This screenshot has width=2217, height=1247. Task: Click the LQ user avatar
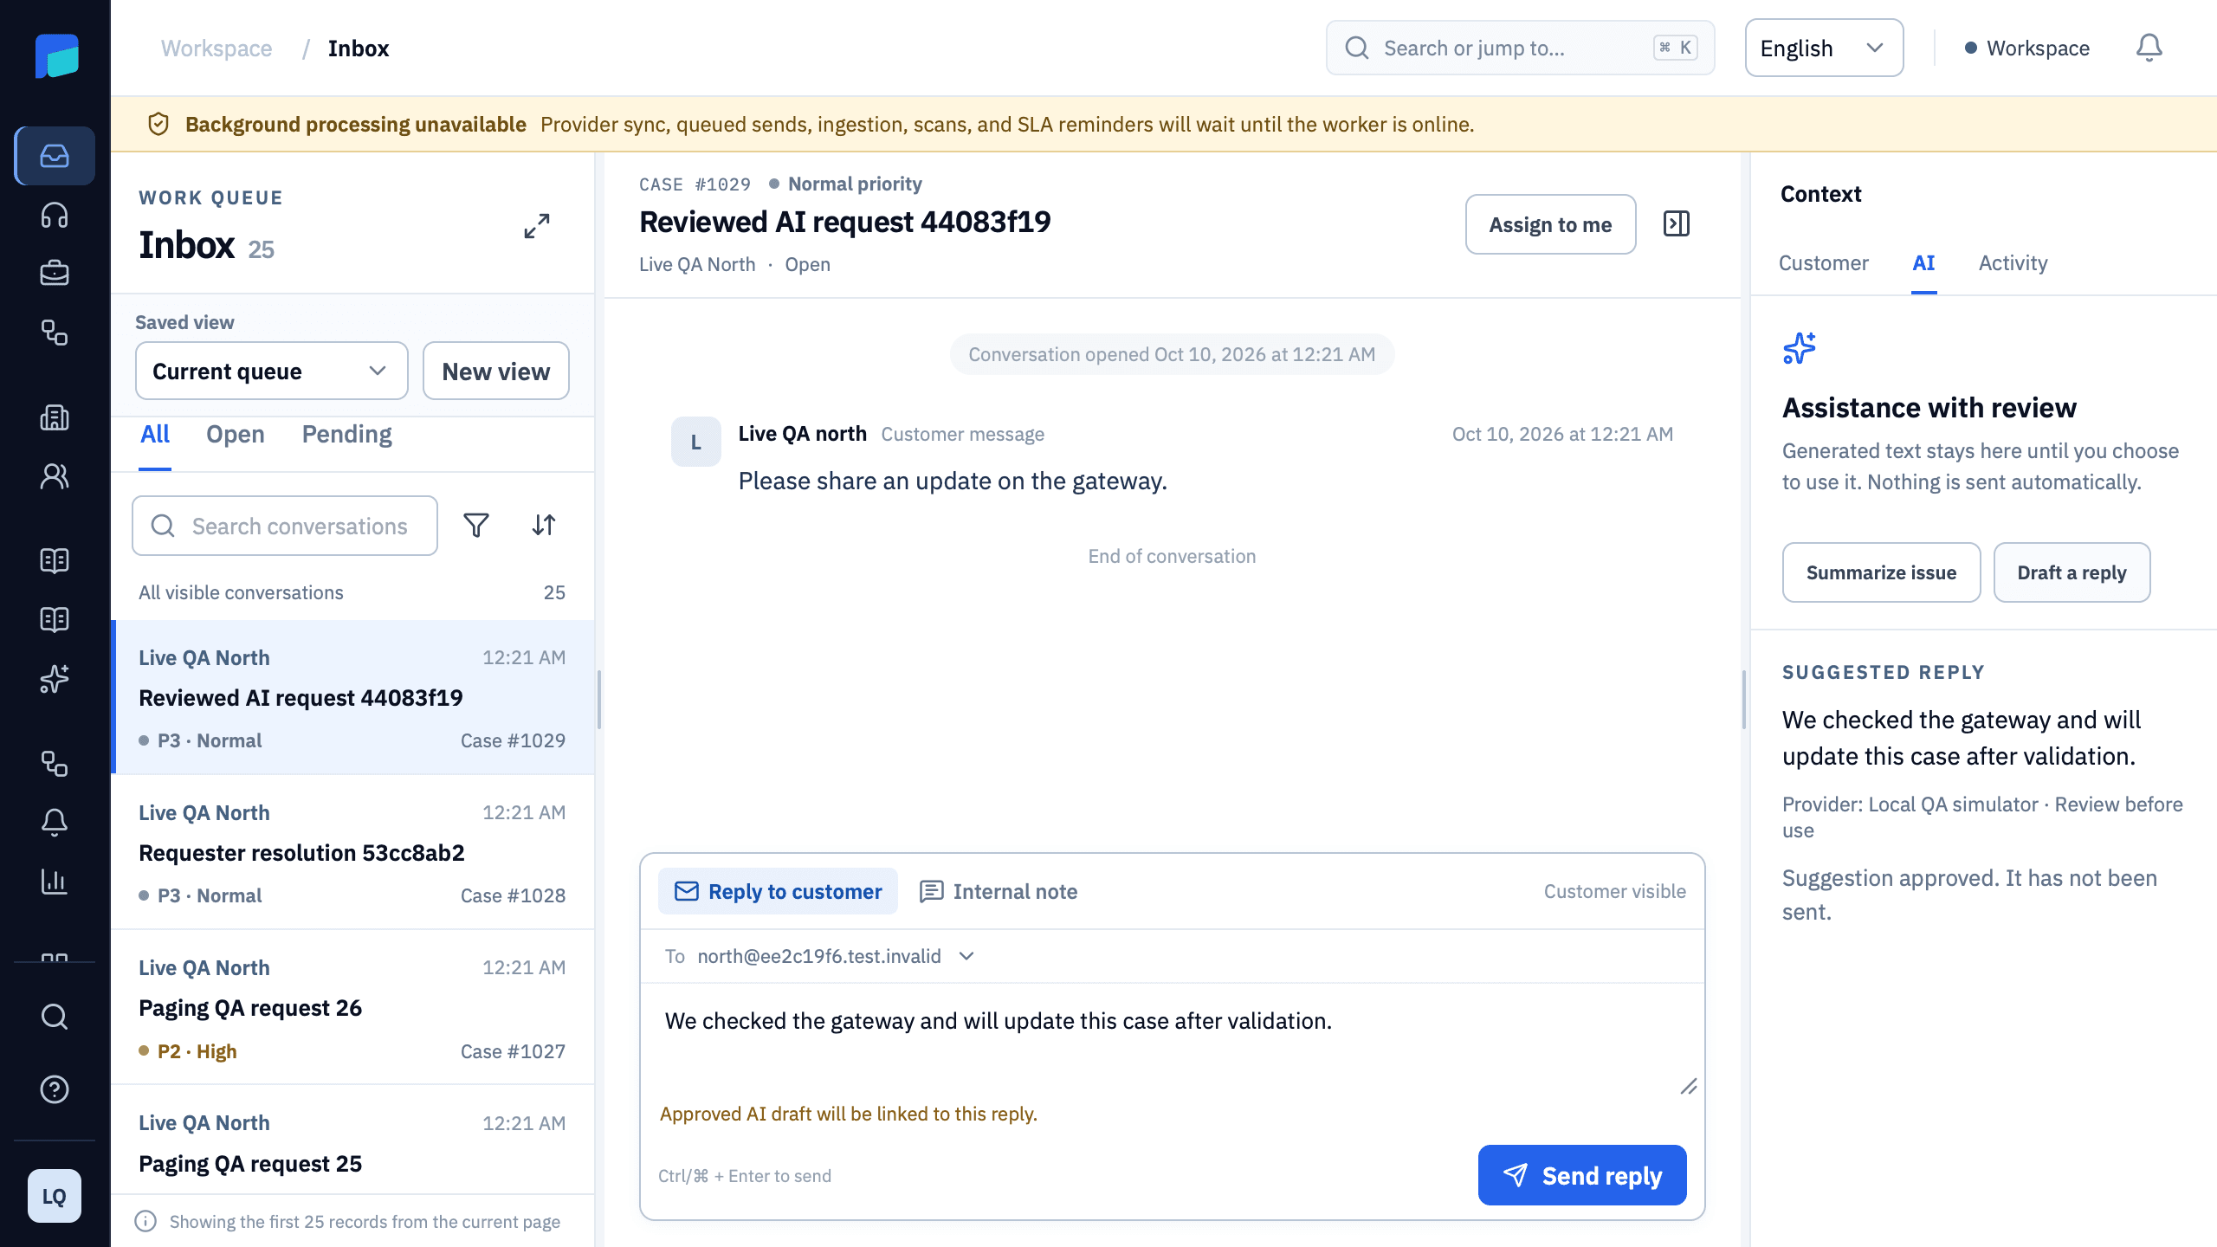pos(55,1196)
